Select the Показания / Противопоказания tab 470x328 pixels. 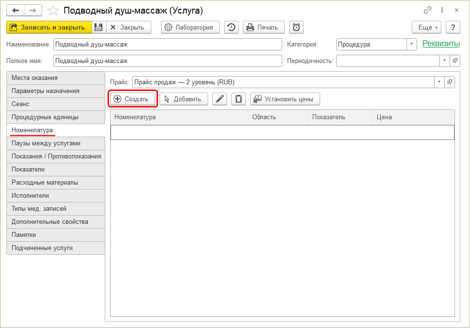point(56,156)
